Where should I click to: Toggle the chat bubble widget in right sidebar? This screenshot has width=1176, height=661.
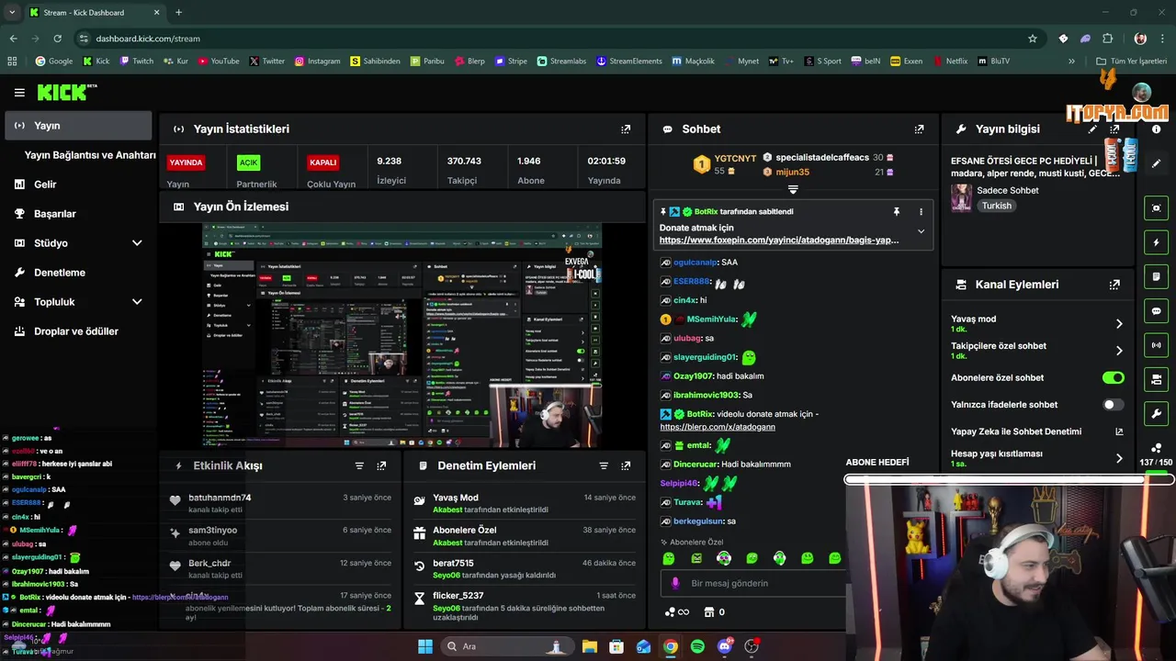coord(1156,311)
